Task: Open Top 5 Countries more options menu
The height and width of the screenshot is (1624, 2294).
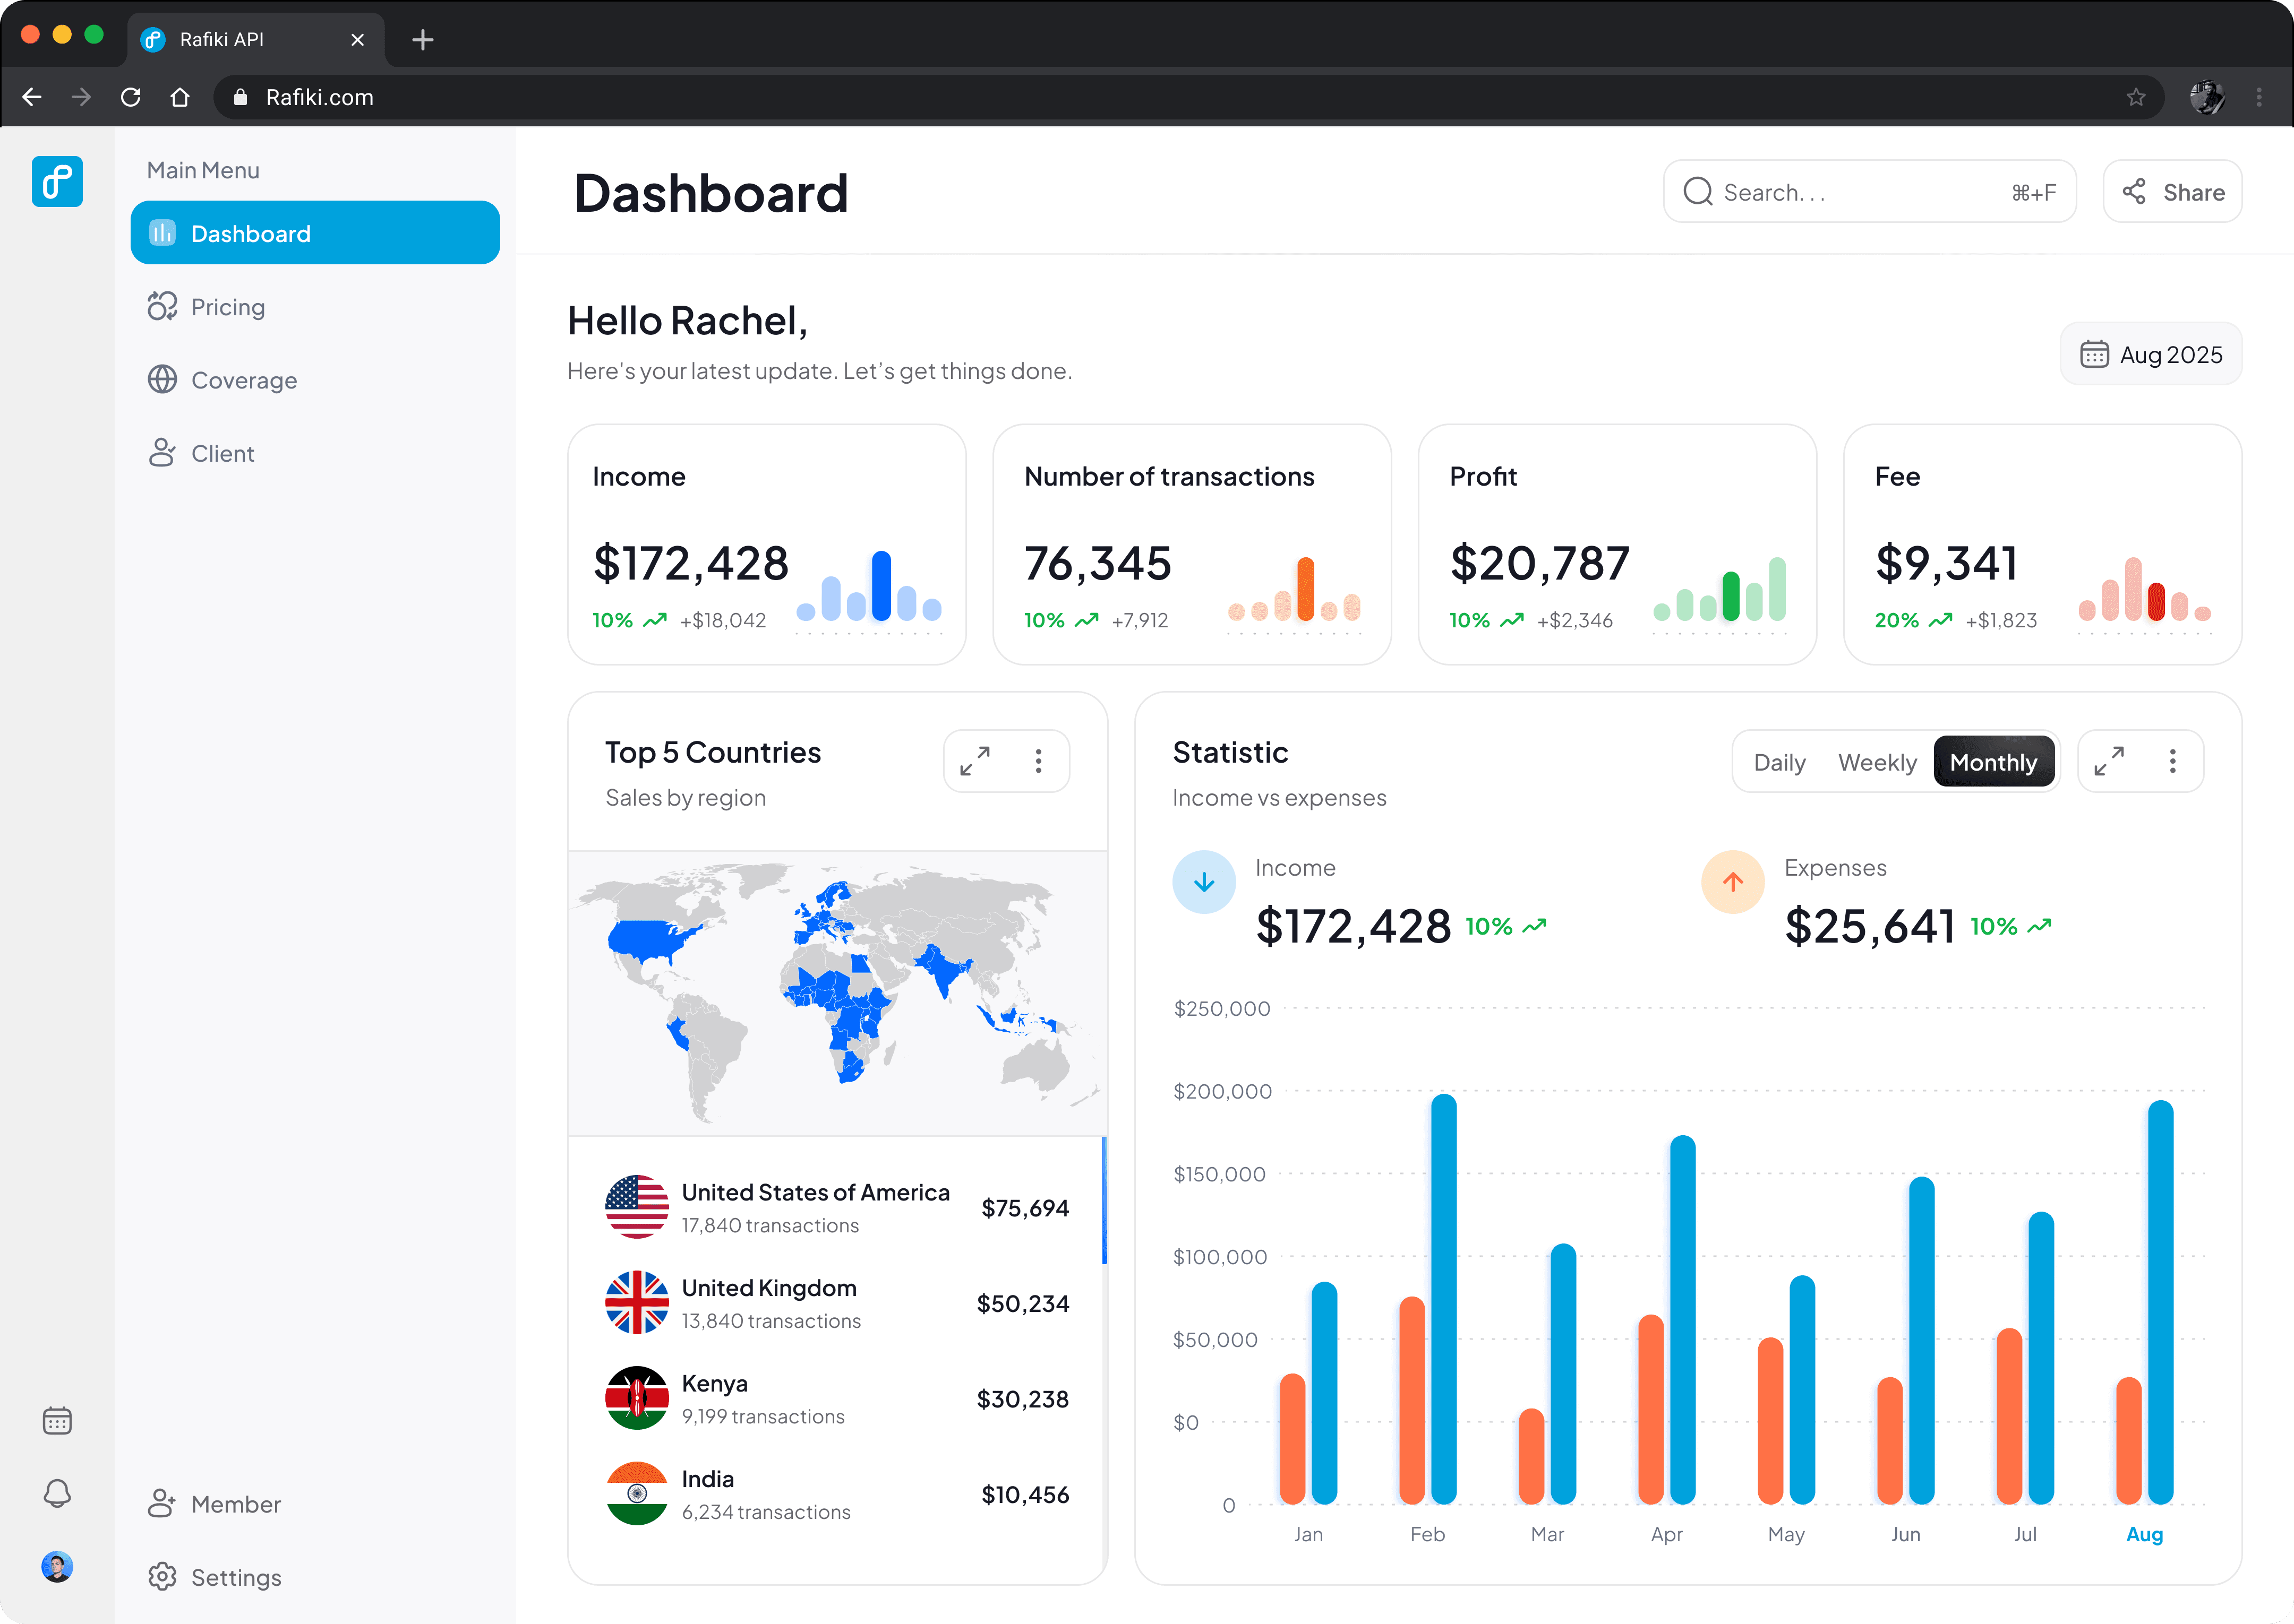Action: [1039, 761]
